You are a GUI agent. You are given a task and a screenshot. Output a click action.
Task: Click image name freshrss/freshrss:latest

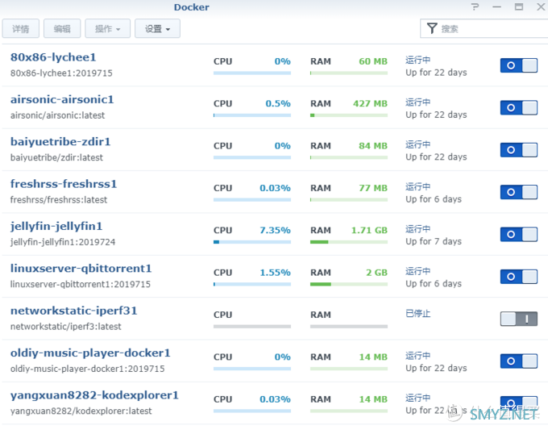pyautogui.click(x=59, y=200)
